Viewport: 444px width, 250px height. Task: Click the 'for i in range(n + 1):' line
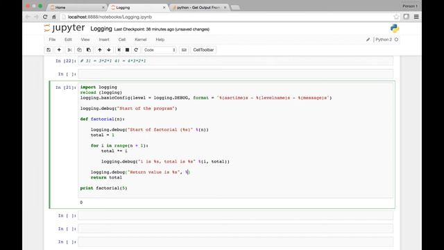119,145
